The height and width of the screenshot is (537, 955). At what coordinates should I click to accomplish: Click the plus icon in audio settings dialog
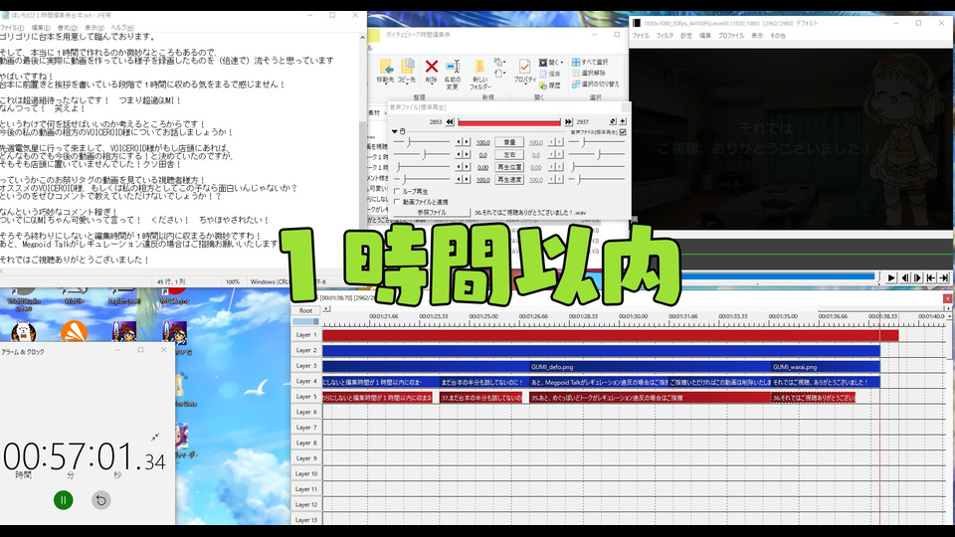[x=623, y=121]
